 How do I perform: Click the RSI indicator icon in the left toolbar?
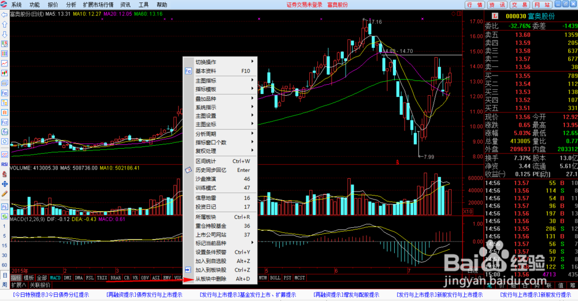pos(5,164)
